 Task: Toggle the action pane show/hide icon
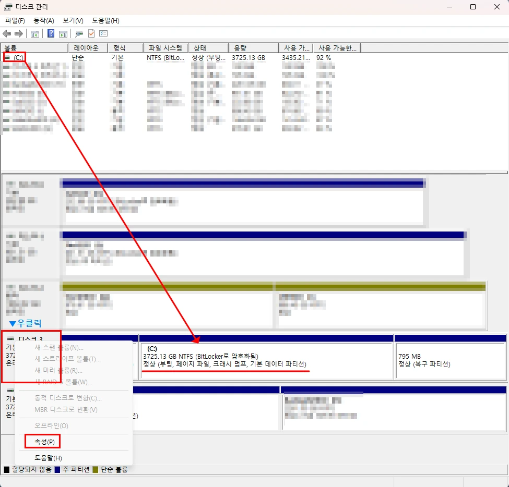pos(63,33)
